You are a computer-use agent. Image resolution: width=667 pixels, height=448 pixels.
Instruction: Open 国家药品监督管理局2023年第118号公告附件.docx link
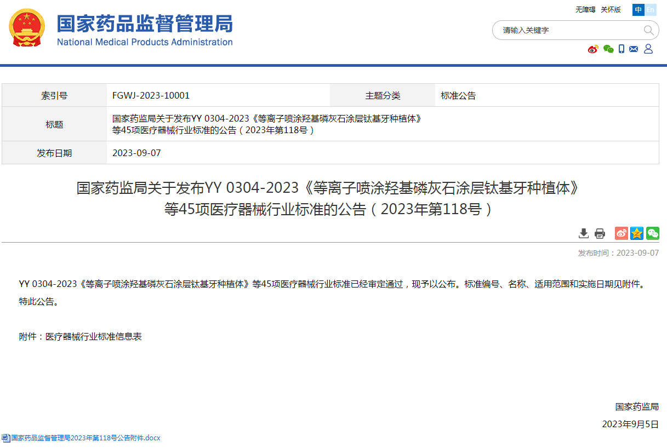tap(85, 438)
